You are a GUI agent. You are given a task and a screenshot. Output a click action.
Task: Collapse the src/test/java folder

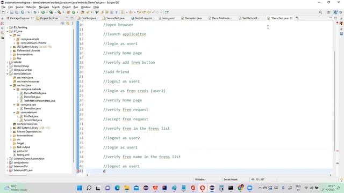[11, 85]
